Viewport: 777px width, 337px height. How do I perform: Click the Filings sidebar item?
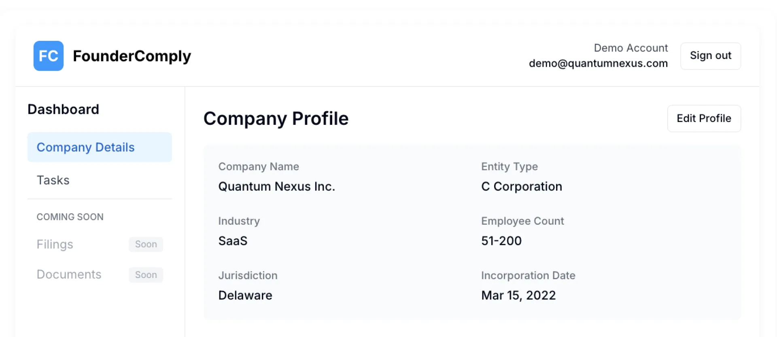click(x=55, y=244)
